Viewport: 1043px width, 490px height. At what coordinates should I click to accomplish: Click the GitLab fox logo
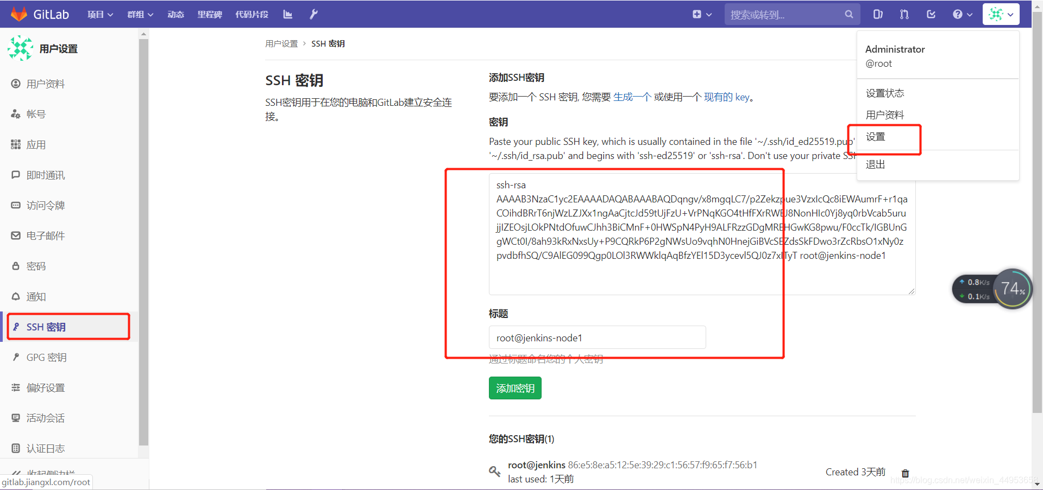coord(19,14)
